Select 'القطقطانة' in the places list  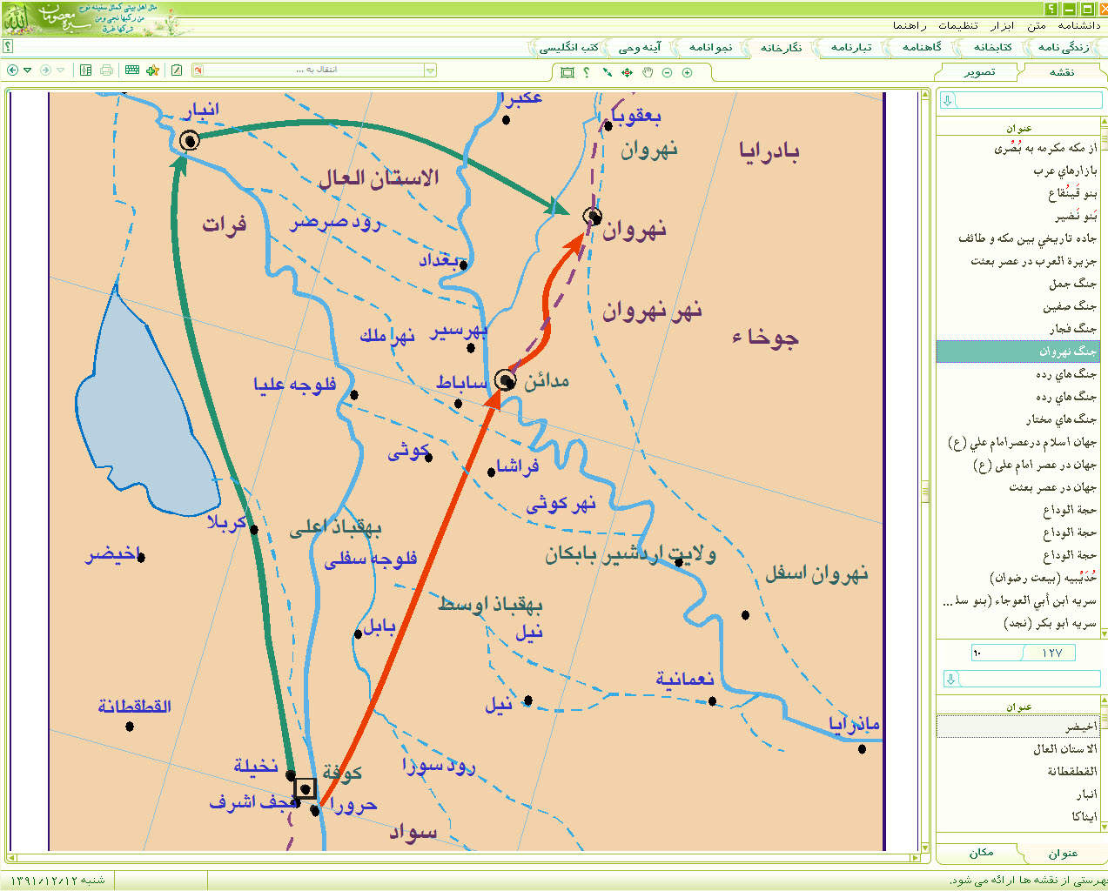pos(1071,772)
